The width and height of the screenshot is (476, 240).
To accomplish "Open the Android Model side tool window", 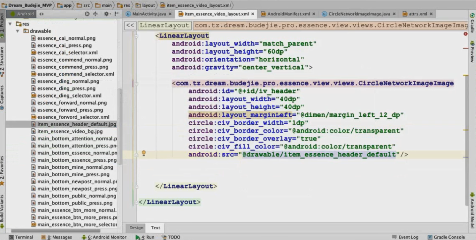I will point(472,210).
